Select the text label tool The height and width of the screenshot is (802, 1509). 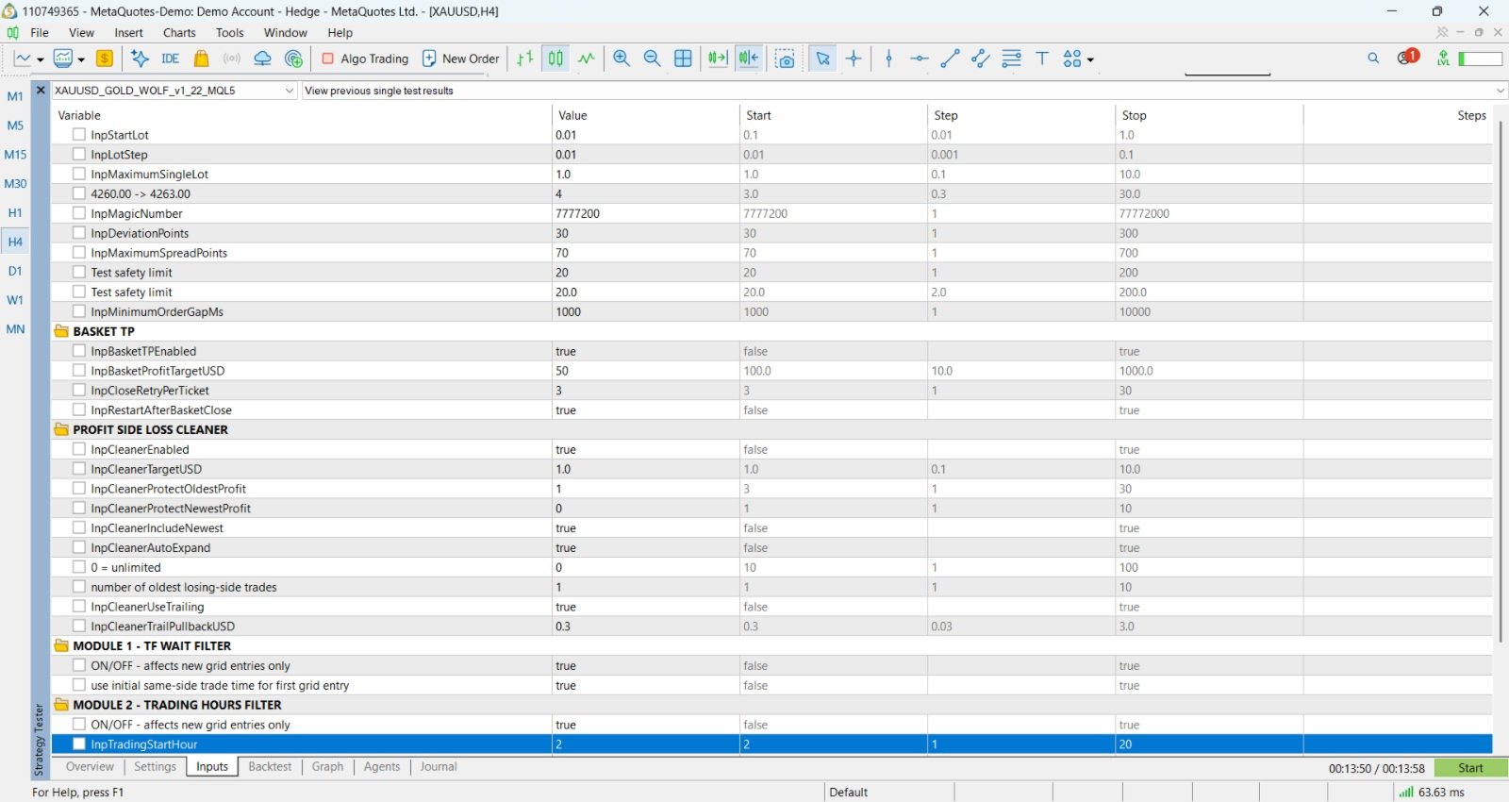[x=1042, y=58]
